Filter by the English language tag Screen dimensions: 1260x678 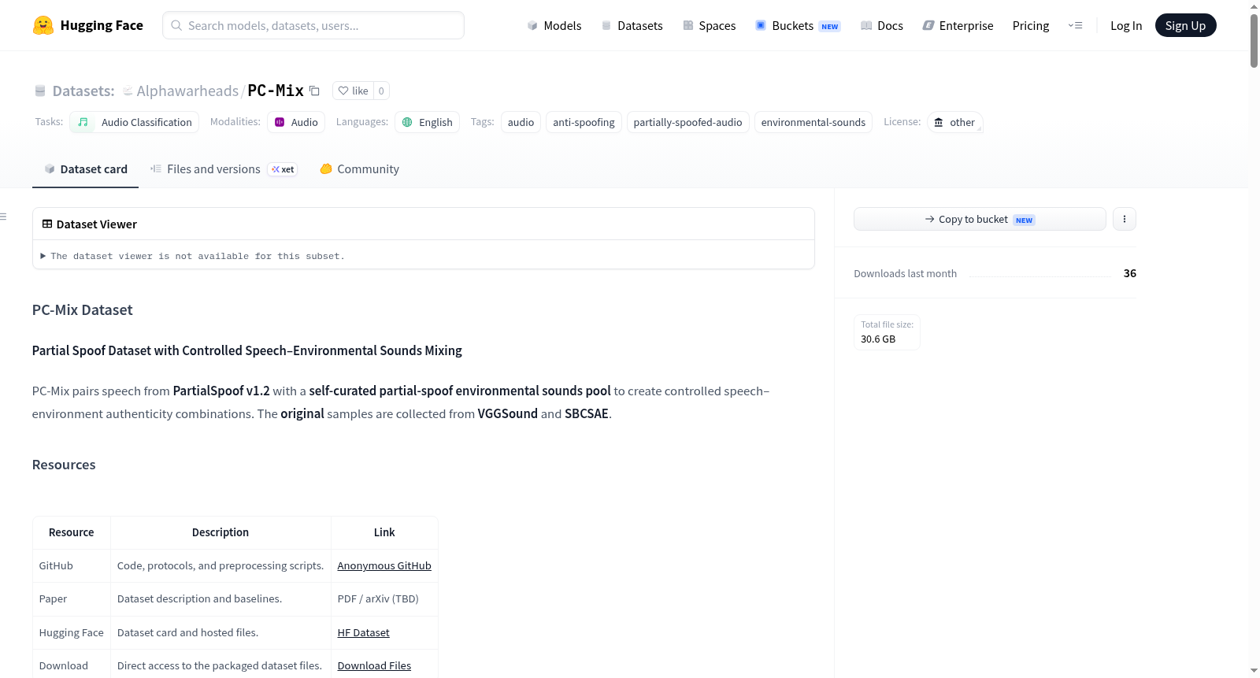click(x=428, y=122)
